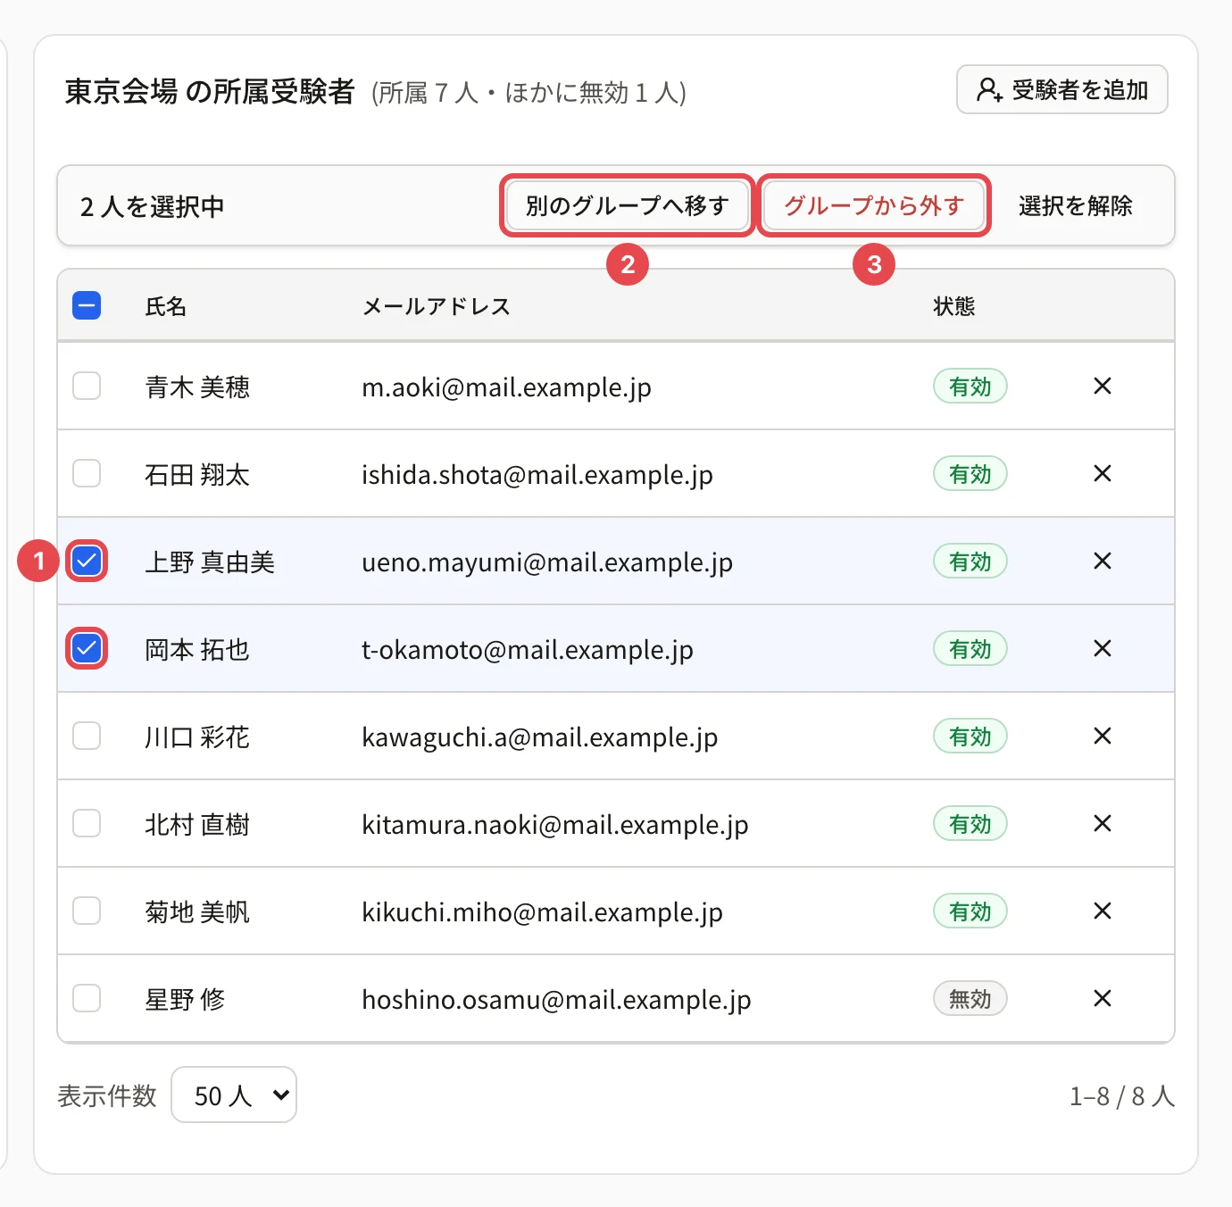
Task: Remove 菊地 美帆 with the X icon
Action: pyautogui.click(x=1103, y=911)
